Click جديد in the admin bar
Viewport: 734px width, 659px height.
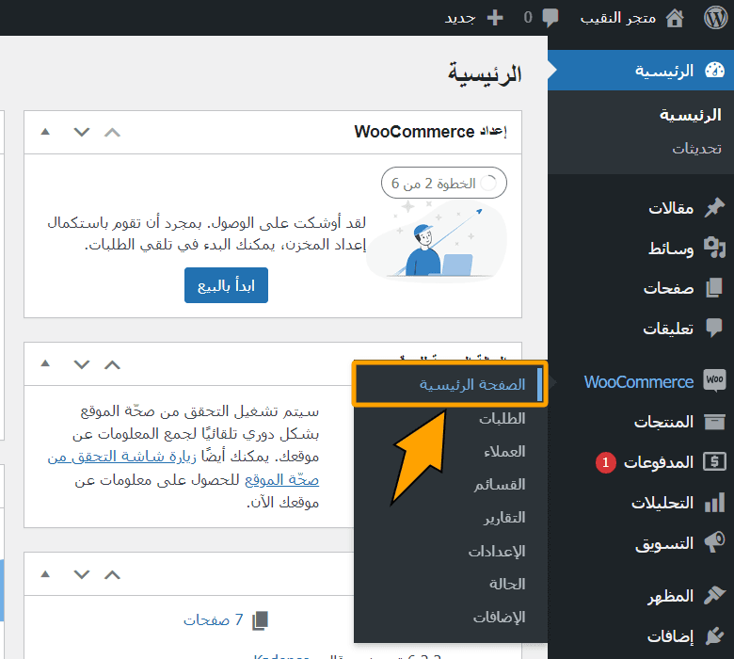[460, 18]
